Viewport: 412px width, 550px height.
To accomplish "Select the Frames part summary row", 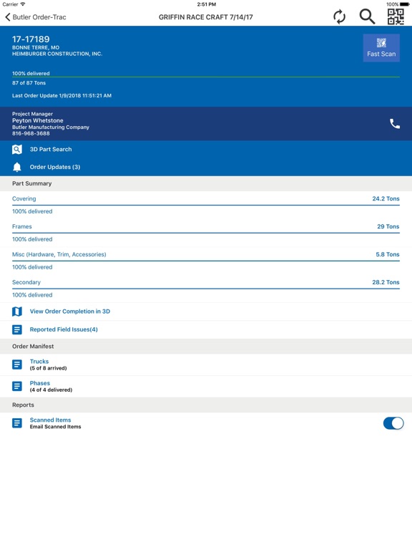I will [206, 233].
